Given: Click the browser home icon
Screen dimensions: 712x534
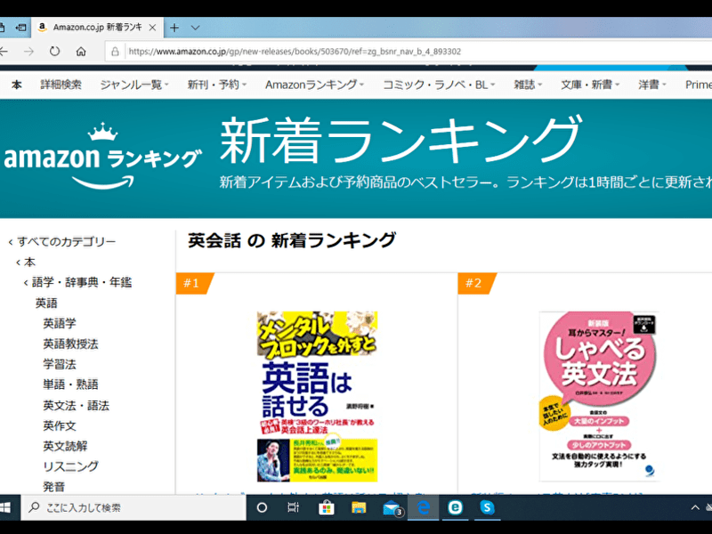Looking at the screenshot, I should [81, 52].
